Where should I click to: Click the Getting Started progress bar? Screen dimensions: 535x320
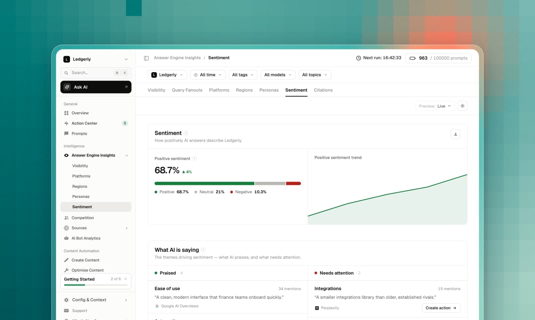click(x=96, y=285)
